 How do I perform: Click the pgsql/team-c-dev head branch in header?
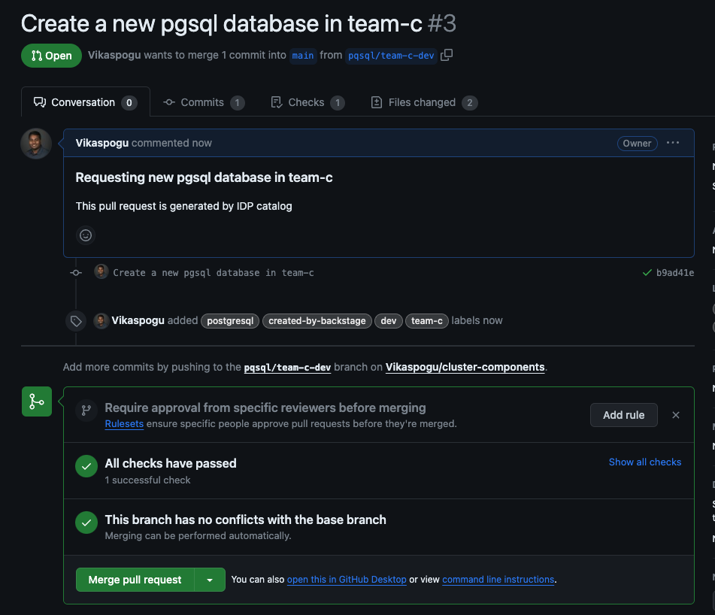click(x=391, y=56)
